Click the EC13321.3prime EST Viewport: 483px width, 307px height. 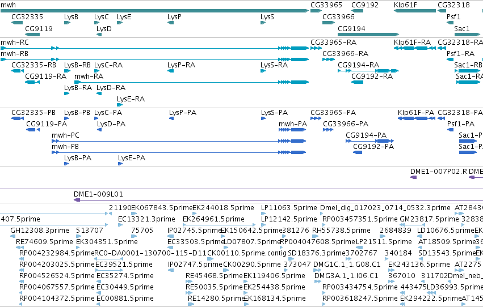click(x=120, y=225)
